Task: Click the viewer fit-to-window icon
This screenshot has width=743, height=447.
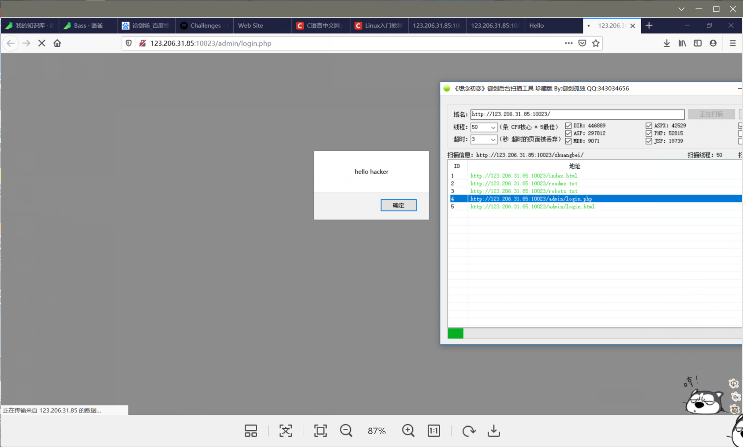Action: (x=286, y=431)
